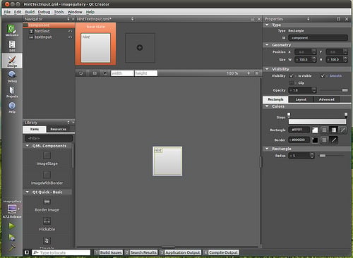Toggle bounding rectangles icon in form editor toolbar

point(95,73)
